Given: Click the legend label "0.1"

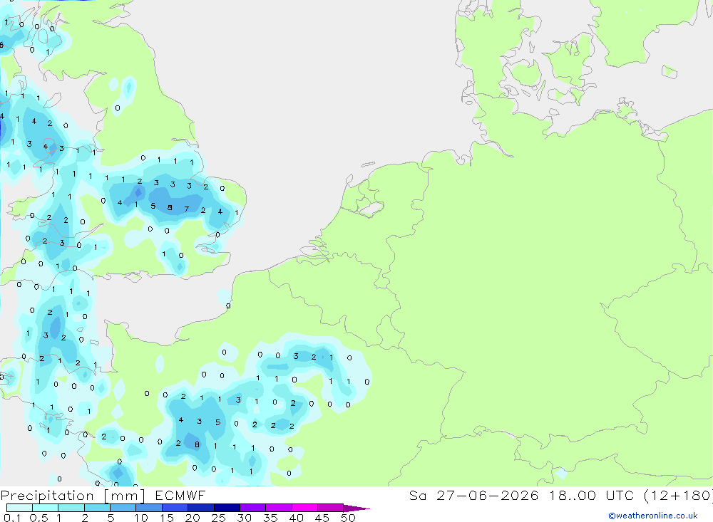Looking at the screenshot, I should tap(12, 518).
